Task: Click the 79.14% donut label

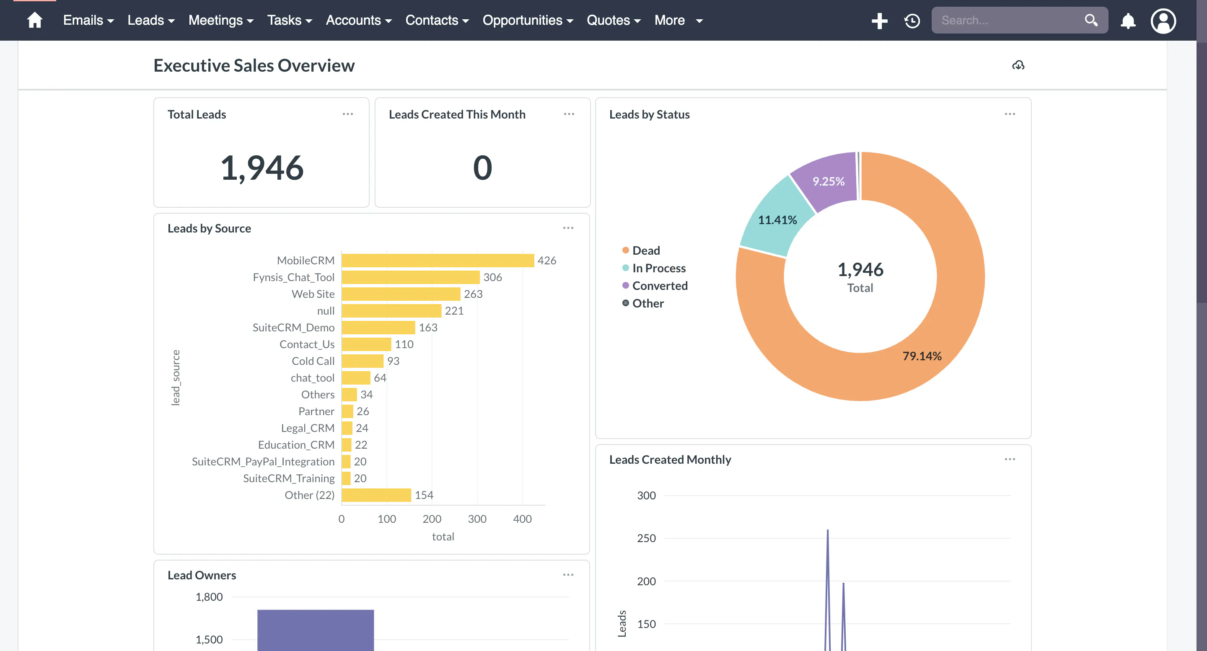Action: (x=922, y=356)
